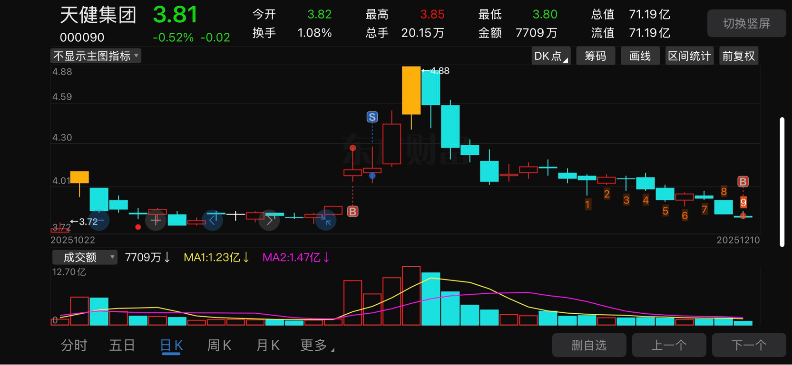Image resolution: width=792 pixels, height=365 pixels.
Task: Open the DK点 options
Action: (x=550, y=56)
